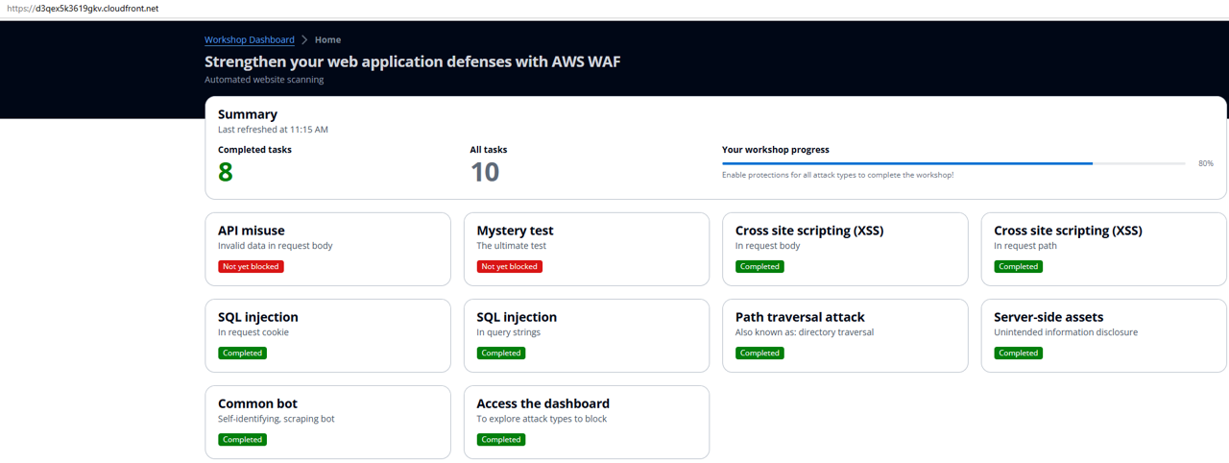Image resolution: width=1229 pixels, height=463 pixels.
Task: Open the Common bot task card
Action: tap(327, 422)
